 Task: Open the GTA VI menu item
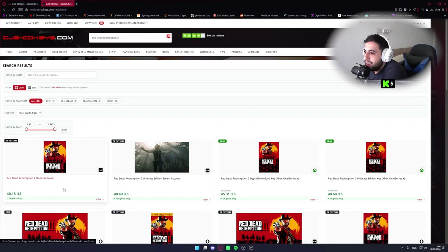click(x=112, y=52)
